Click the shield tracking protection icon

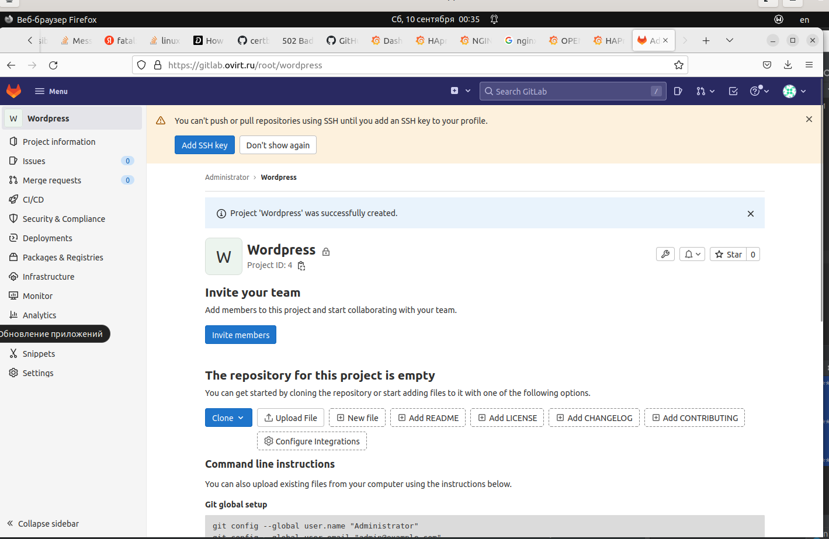[141, 65]
